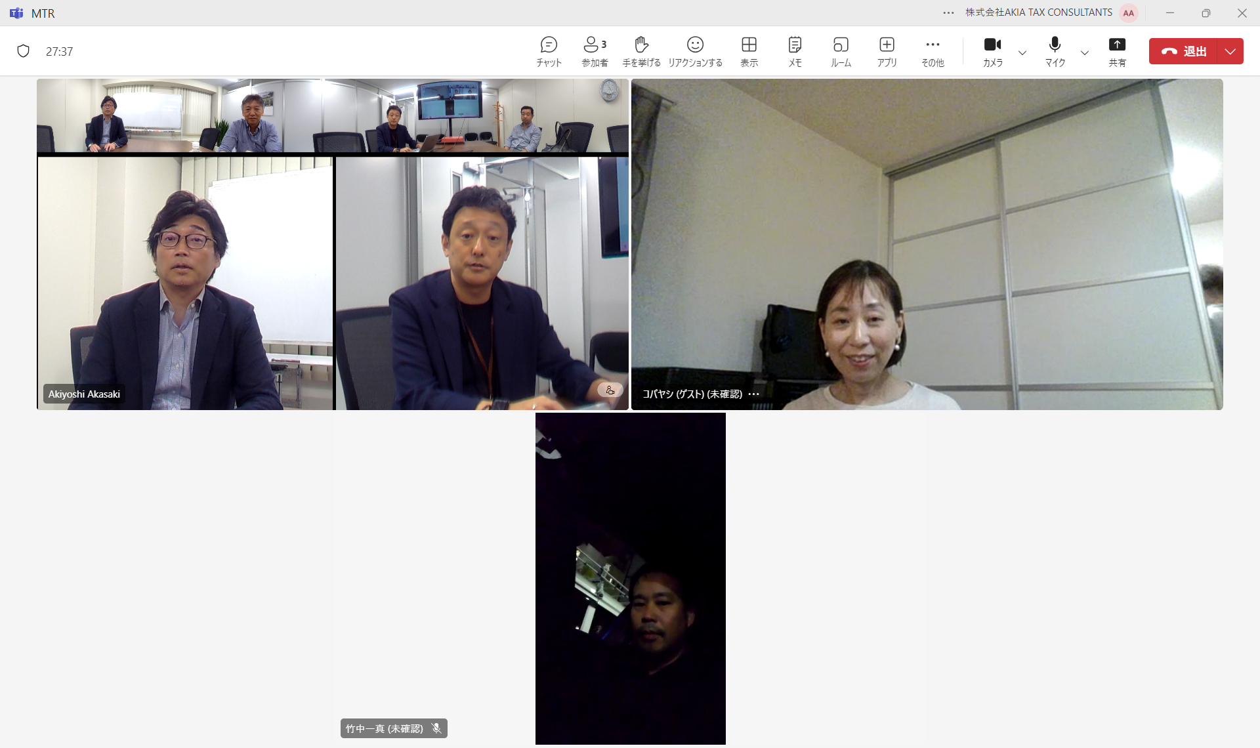Select the 竹中一真 dark video tile
Image resolution: width=1260 pixels, height=748 pixels.
point(630,578)
